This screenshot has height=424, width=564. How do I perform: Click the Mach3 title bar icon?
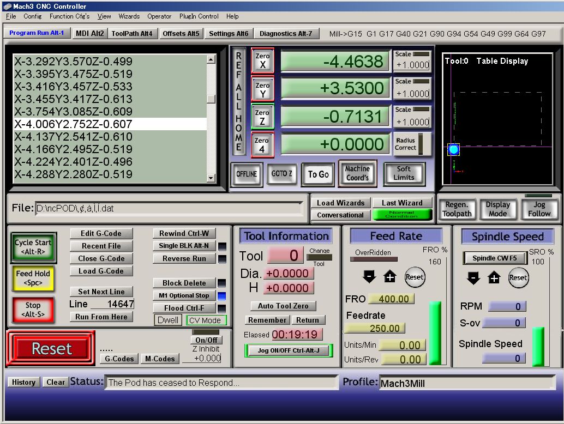[x=7, y=6]
